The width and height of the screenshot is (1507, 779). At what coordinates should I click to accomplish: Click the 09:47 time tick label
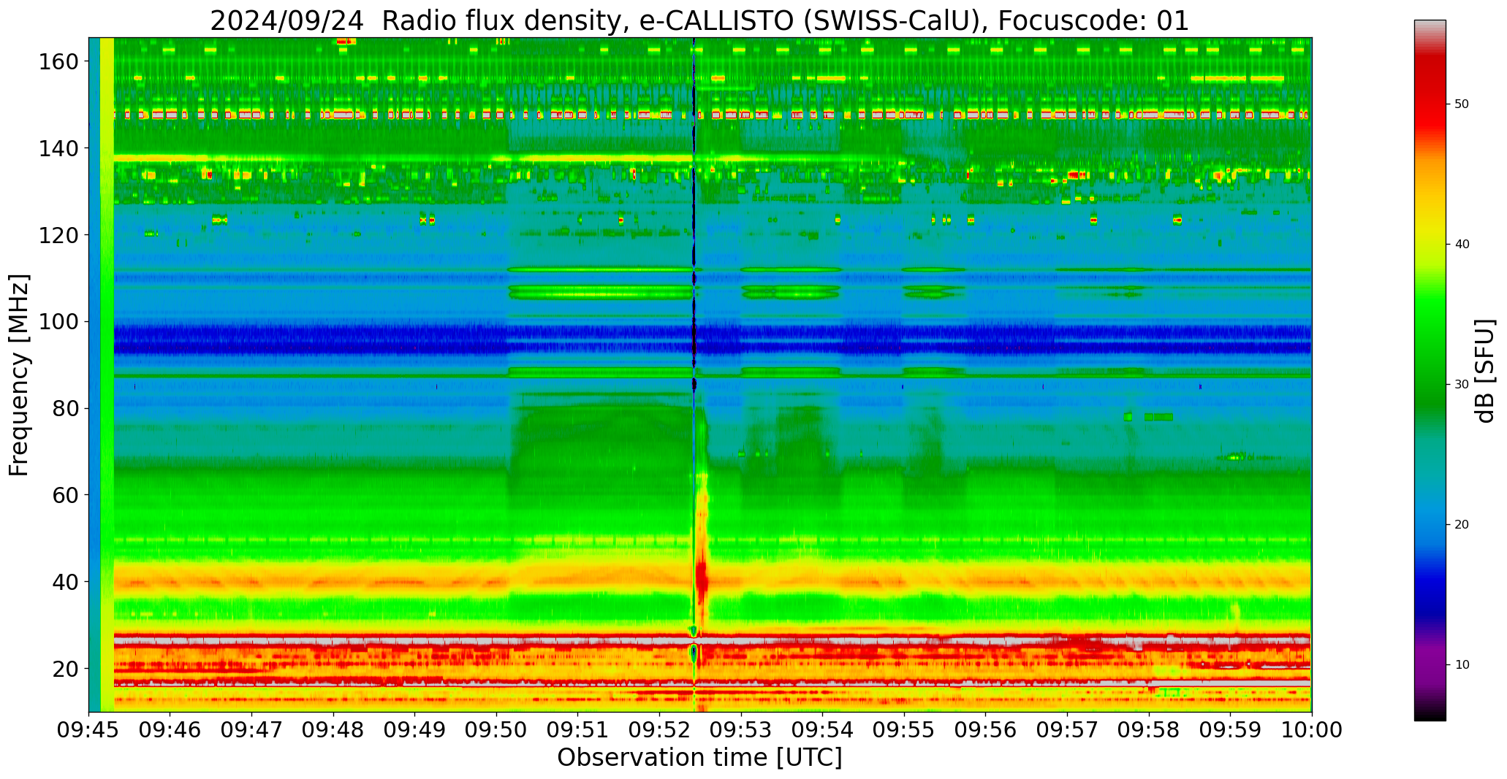pos(252,730)
